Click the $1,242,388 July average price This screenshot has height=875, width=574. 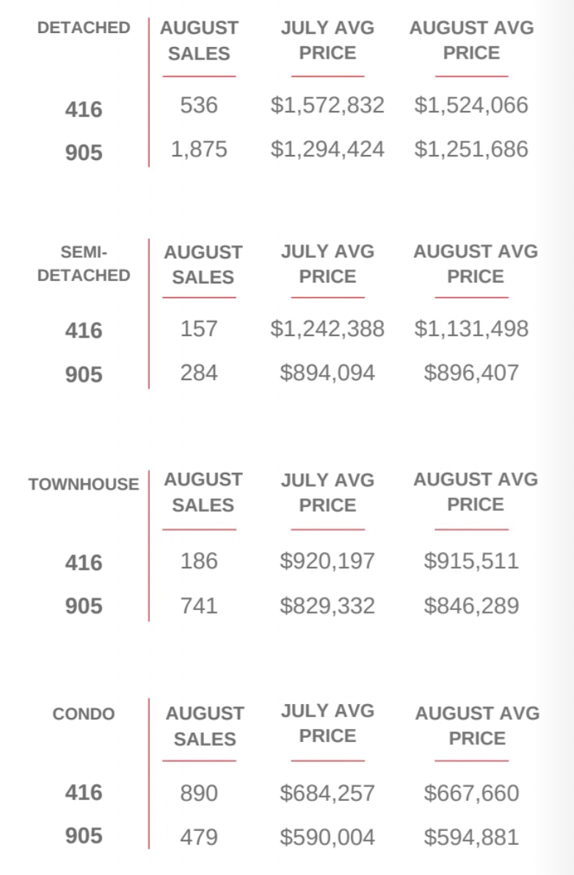pos(327,329)
